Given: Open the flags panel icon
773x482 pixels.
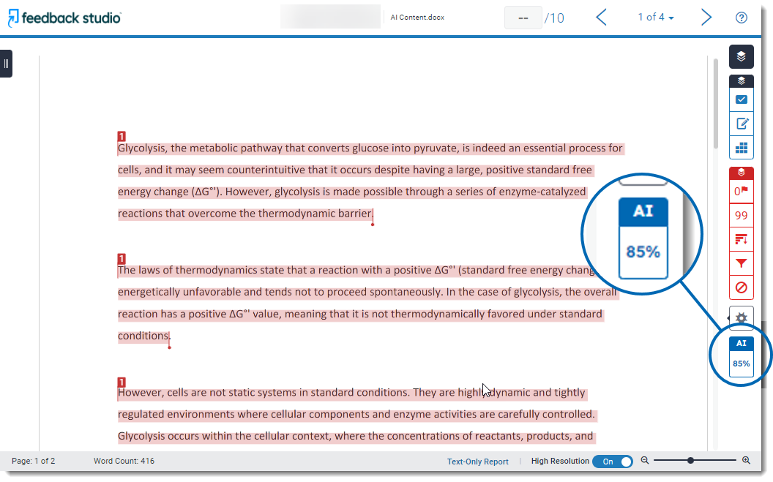Looking at the screenshot, I should [741, 192].
